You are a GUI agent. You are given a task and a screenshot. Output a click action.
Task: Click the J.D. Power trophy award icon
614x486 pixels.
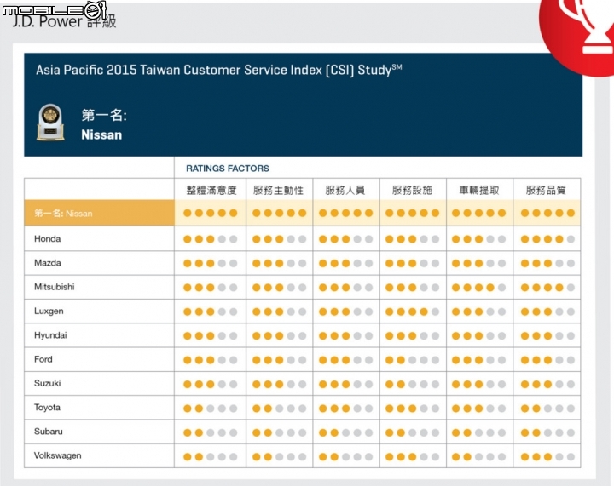[50, 123]
